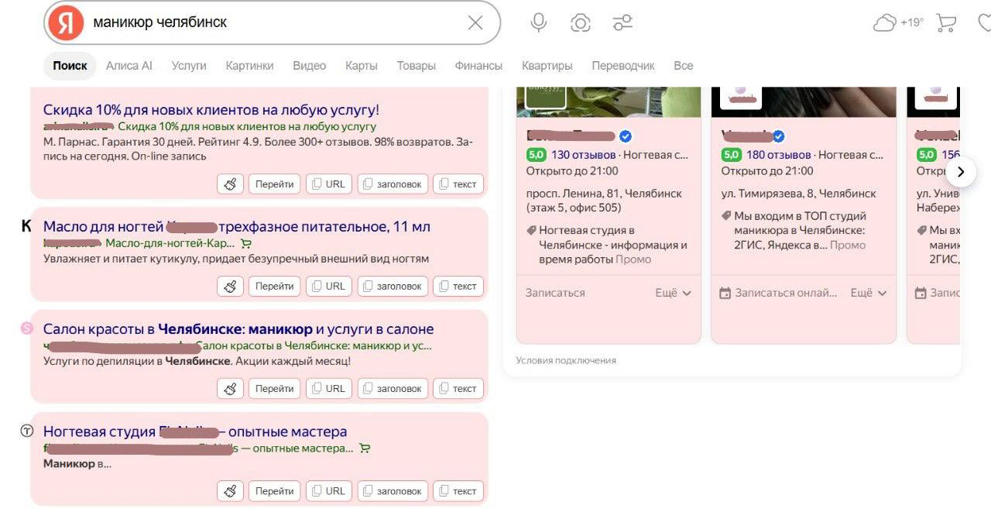Click cart icon in Ногтевая студия URL line
Screen dimensions: 991x519
coord(365,448)
